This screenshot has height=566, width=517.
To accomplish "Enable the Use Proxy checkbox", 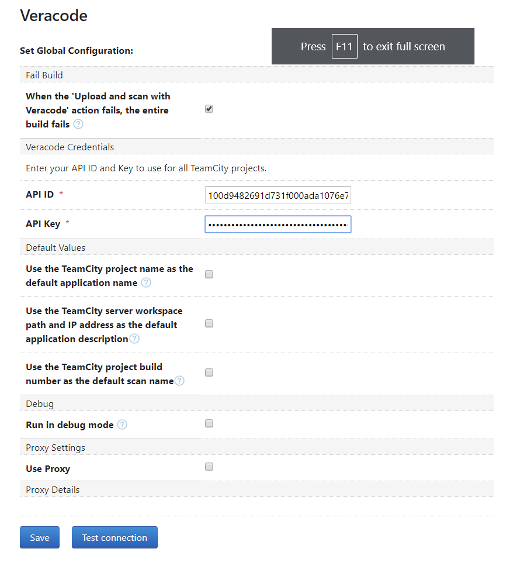I will [209, 467].
